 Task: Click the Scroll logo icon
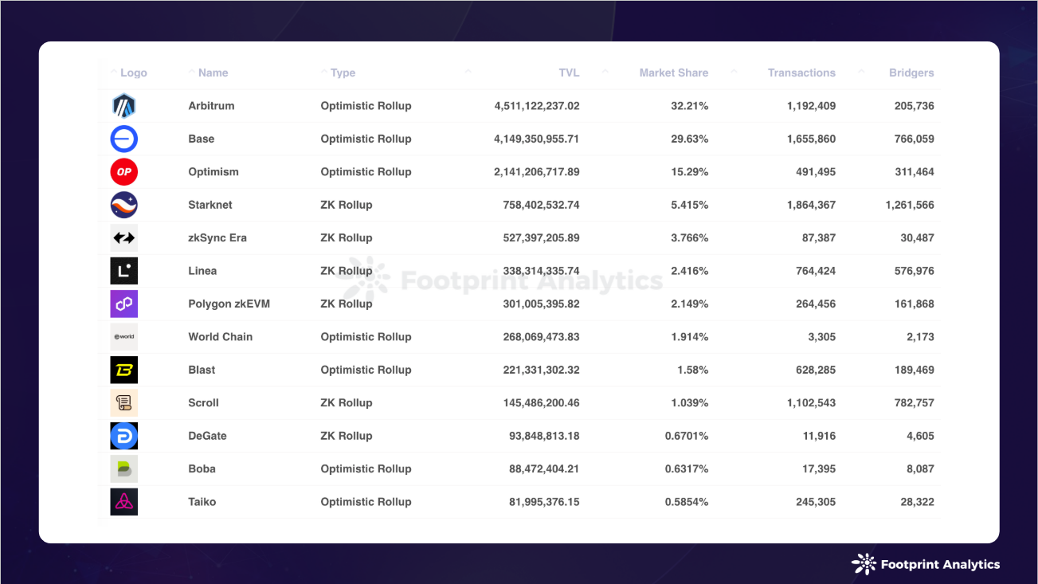coord(123,403)
